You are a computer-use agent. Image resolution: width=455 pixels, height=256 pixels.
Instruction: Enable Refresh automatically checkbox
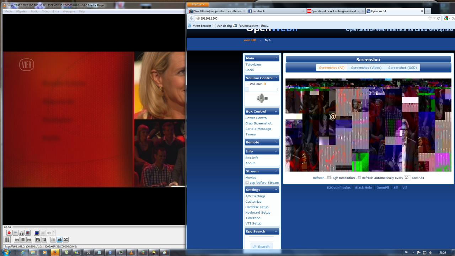pyautogui.click(x=359, y=178)
